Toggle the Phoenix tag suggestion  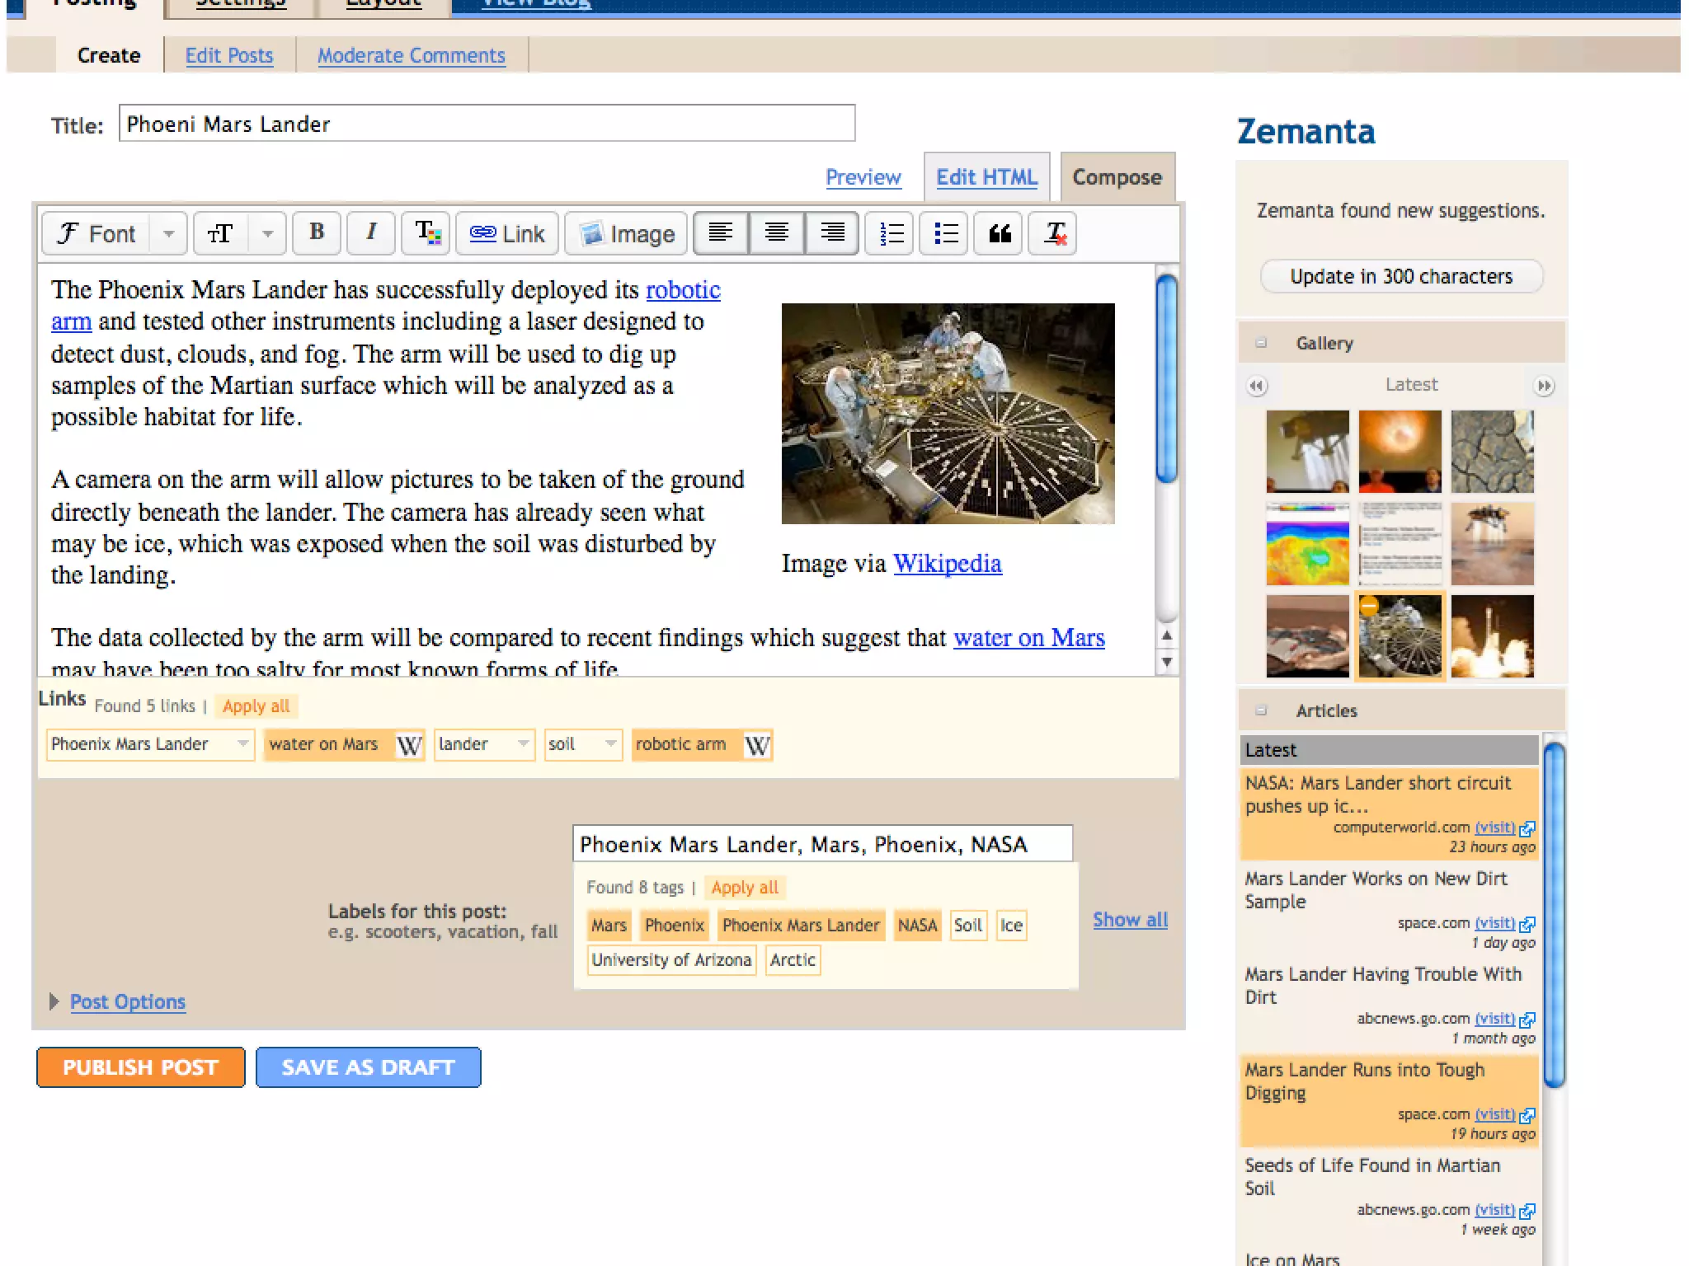tap(675, 925)
